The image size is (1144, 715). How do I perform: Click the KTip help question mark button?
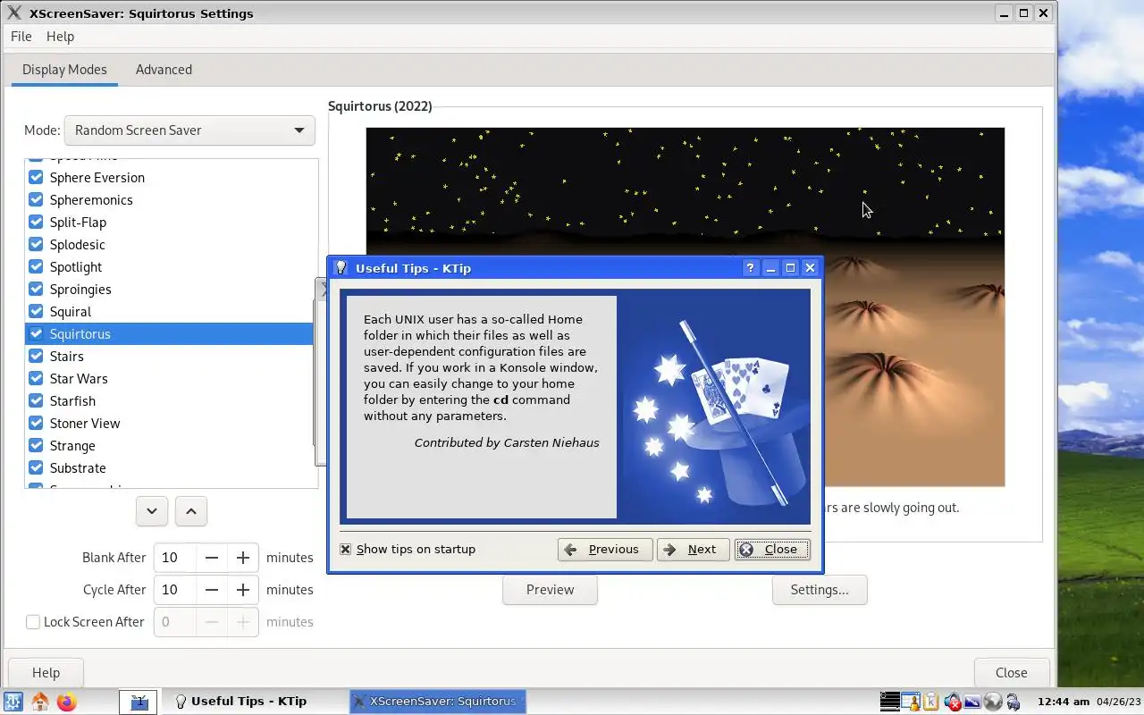751,267
